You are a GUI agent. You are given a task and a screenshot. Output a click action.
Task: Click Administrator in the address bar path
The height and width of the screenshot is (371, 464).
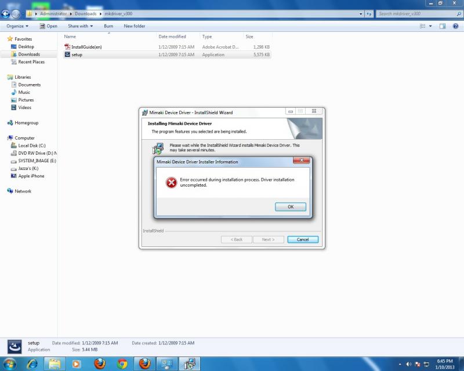pyautogui.click(x=53, y=13)
